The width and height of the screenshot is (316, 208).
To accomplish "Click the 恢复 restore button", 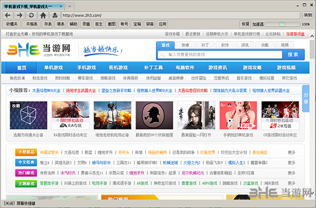I will 245,24.
